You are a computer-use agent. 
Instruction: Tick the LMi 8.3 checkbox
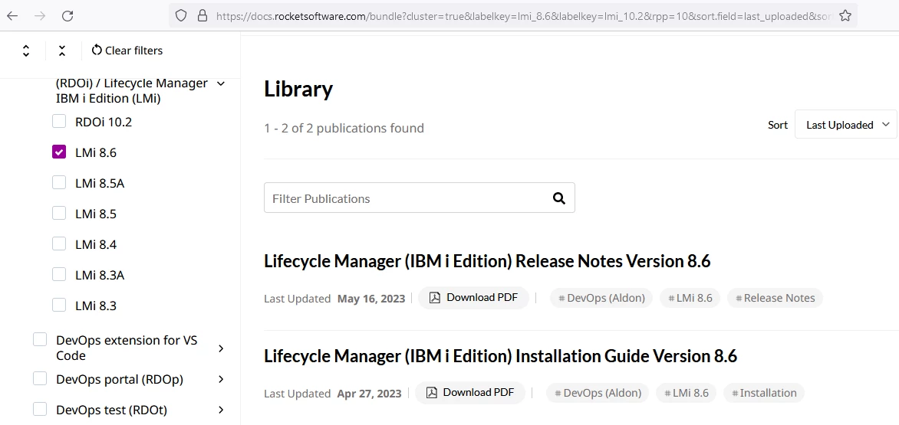coord(59,305)
